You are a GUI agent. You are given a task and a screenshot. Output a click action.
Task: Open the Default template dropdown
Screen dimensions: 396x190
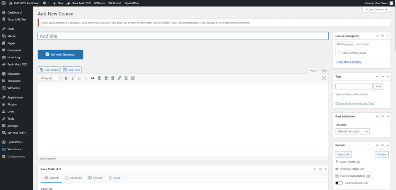coord(352,131)
